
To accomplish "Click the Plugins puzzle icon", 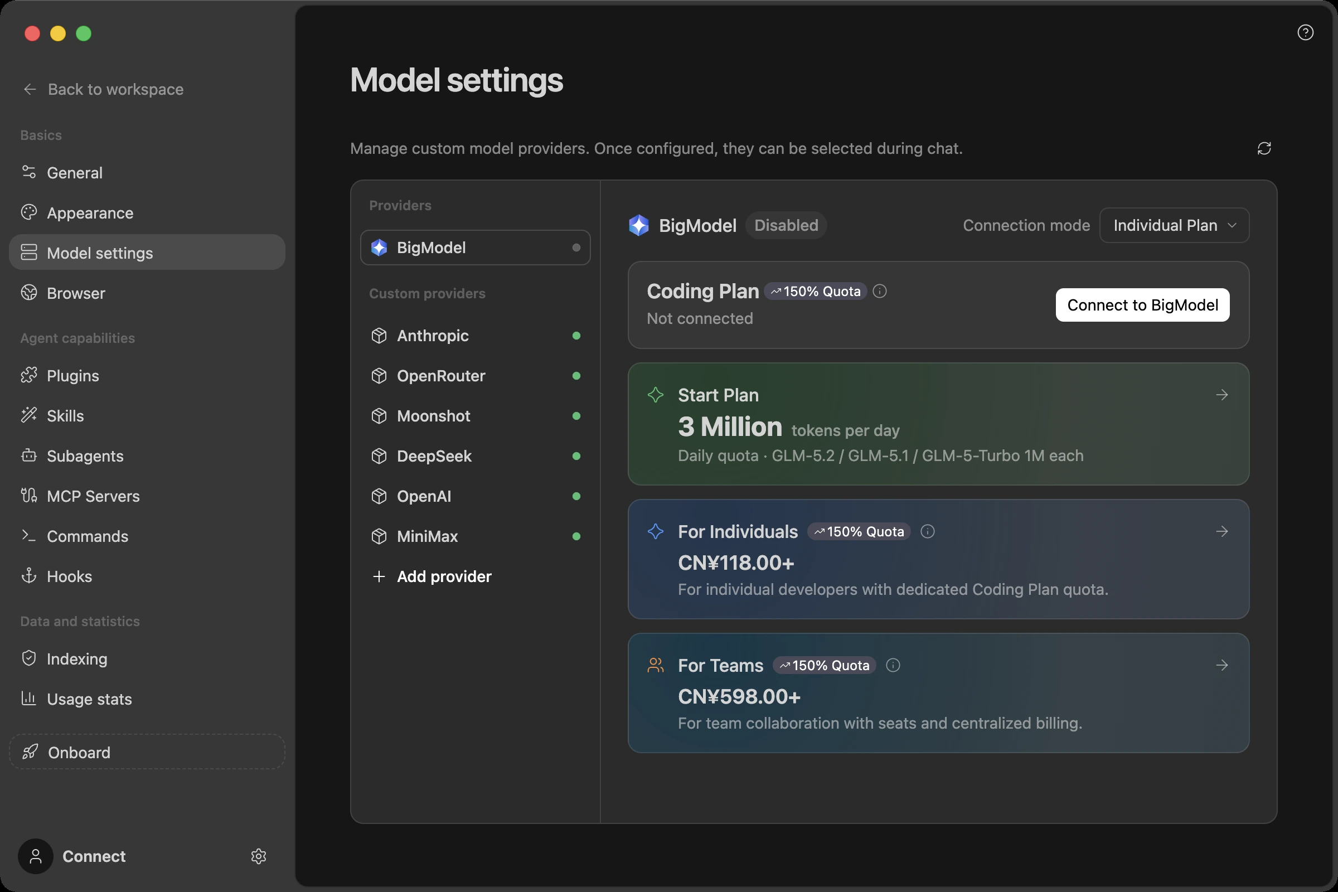I will [29, 375].
